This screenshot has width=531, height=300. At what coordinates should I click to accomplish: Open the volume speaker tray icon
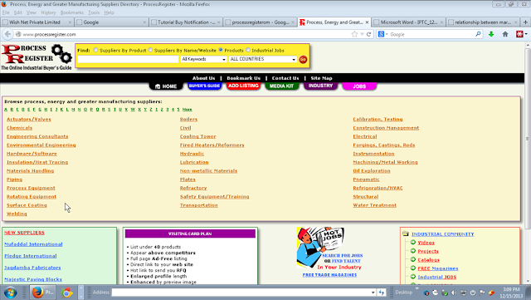(x=454, y=293)
